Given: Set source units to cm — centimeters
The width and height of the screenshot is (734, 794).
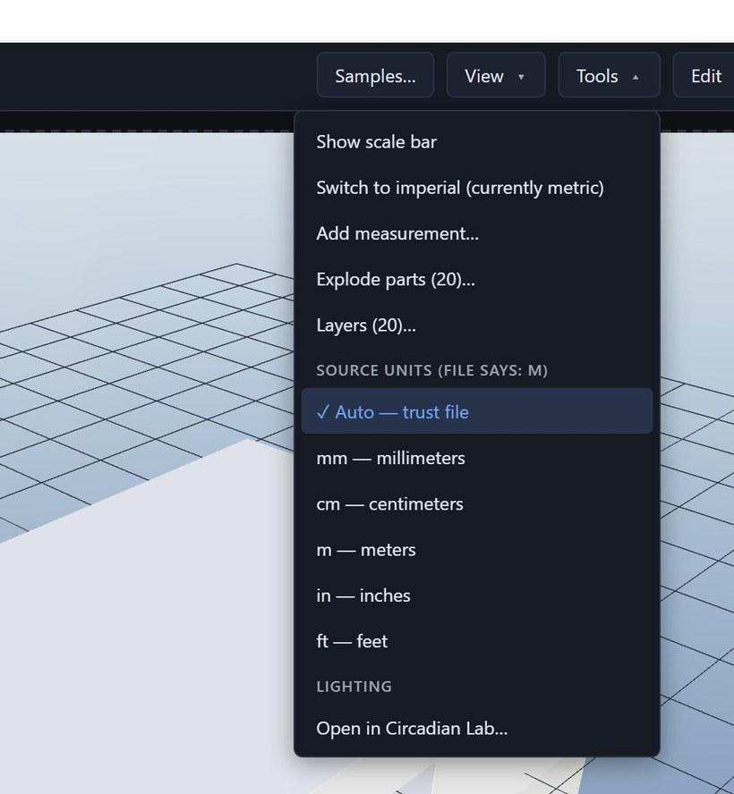Looking at the screenshot, I should [477, 504].
